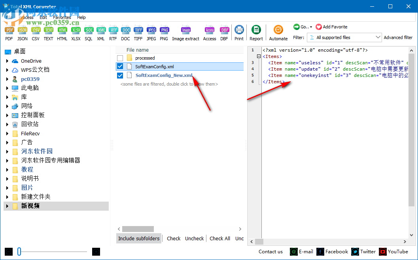Click the Check All button

coord(220,238)
